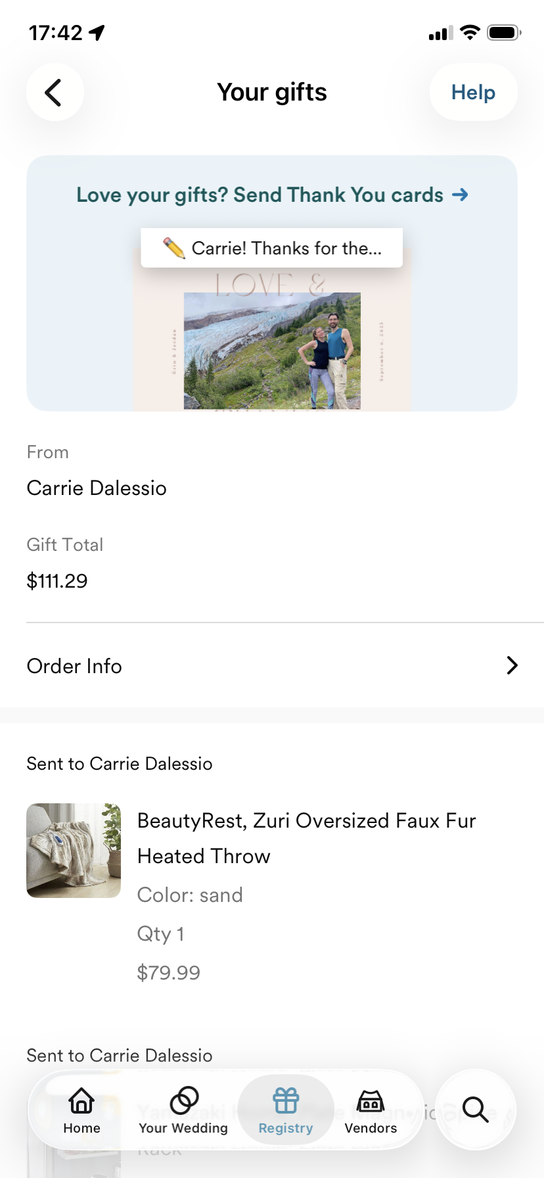The height and width of the screenshot is (1178, 544).
Task: Tap the battery status icon
Action: coord(504,32)
